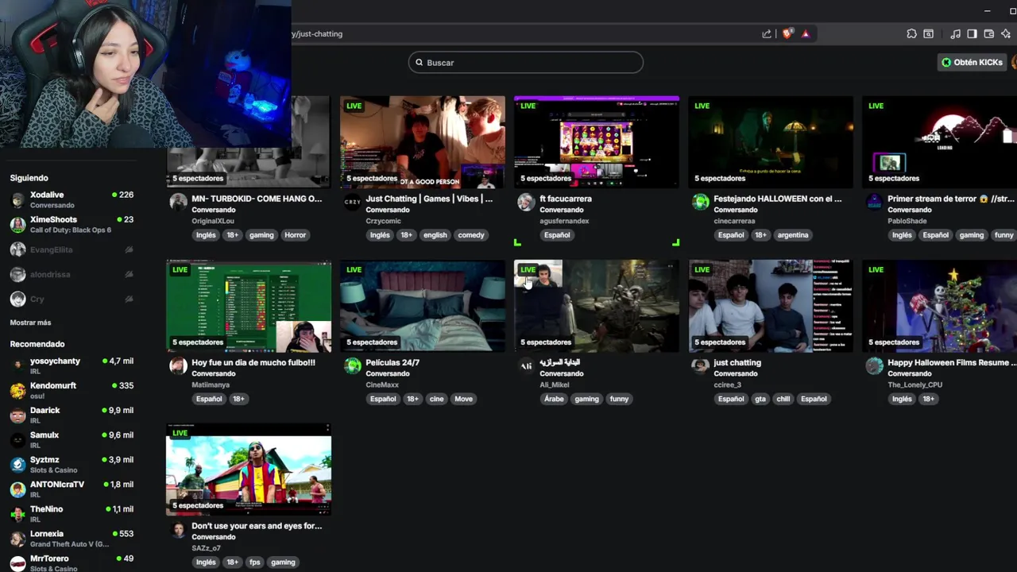The height and width of the screenshot is (572, 1017).
Task: Click the cine tag under Películas 24/7
Action: pos(436,399)
